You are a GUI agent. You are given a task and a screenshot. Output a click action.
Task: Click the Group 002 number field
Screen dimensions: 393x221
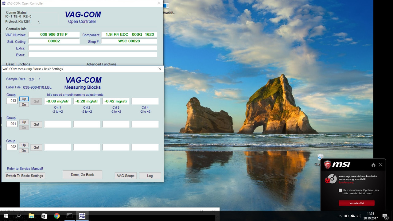click(12, 147)
